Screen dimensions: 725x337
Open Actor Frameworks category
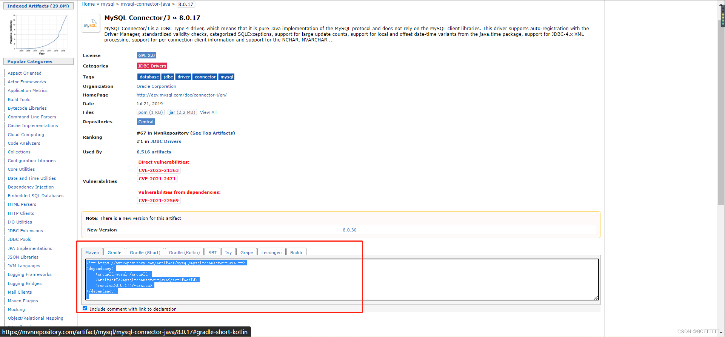tap(27, 82)
